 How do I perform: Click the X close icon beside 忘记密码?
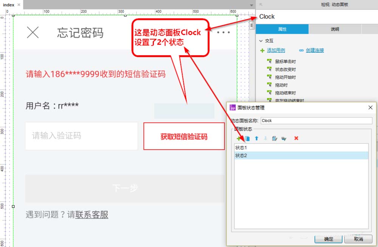point(33,32)
